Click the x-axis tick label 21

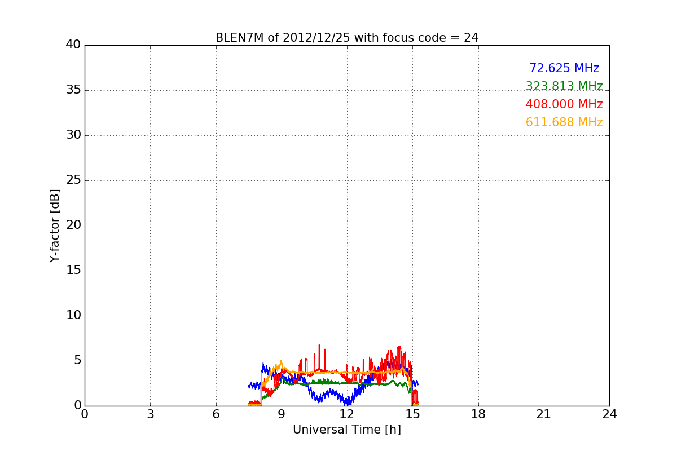pyautogui.click(x=544, y=414)
